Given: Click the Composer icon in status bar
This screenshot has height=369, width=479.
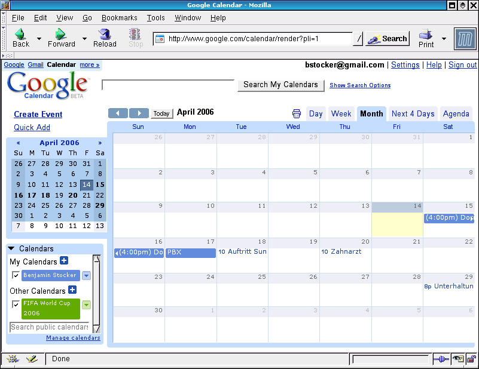Looking at the screenshot, I should (x=32, y=359).
